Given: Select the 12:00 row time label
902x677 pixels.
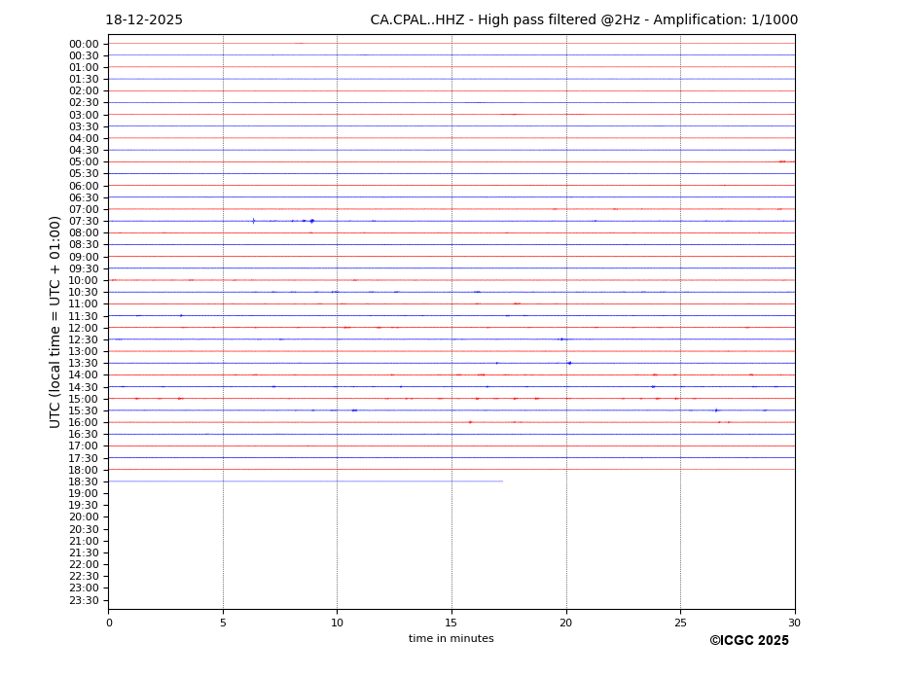Looking at the screenshot, I should pos(84,328).
